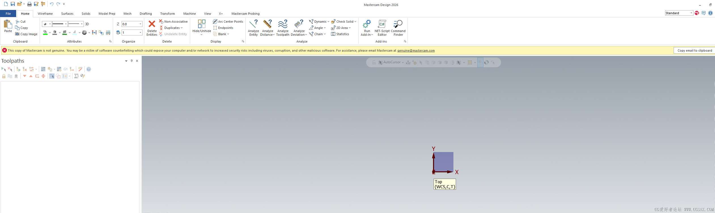The width and height of the screenshot is (715, 213).
Task: Open the Z depth dropdown
Action: (x=140, y=24)
